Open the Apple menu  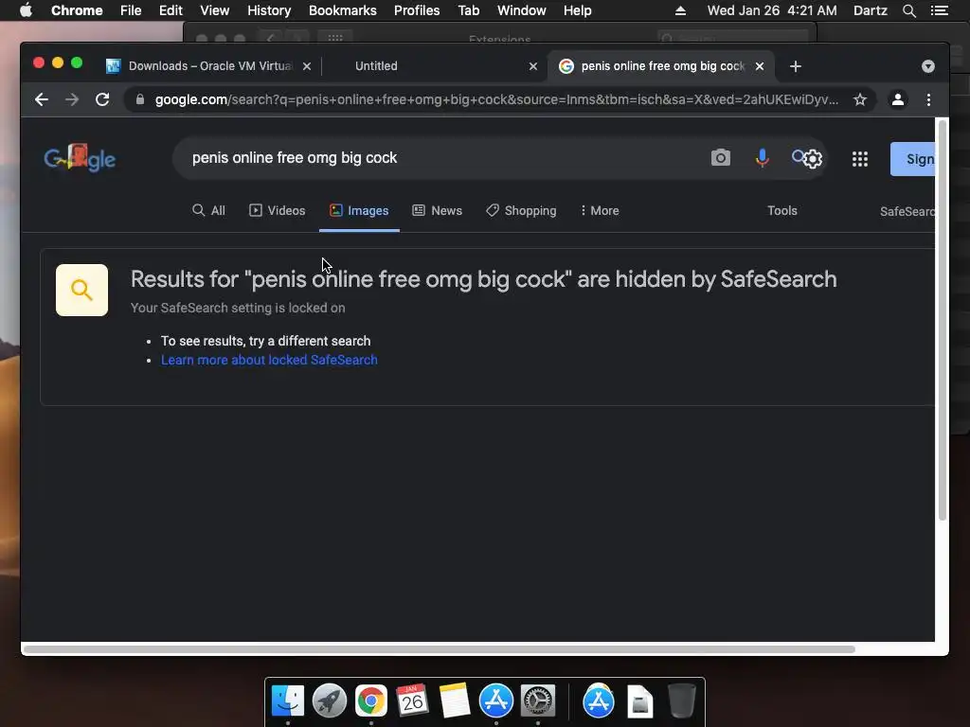pyautogui.click(x=26, y=10)
